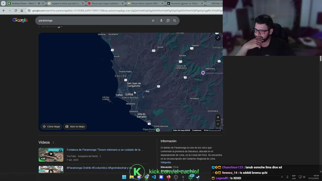This screenshot has height=181, width=322.
Task: Play the second Paramonga video thumbnail
Action: point(51,169)
